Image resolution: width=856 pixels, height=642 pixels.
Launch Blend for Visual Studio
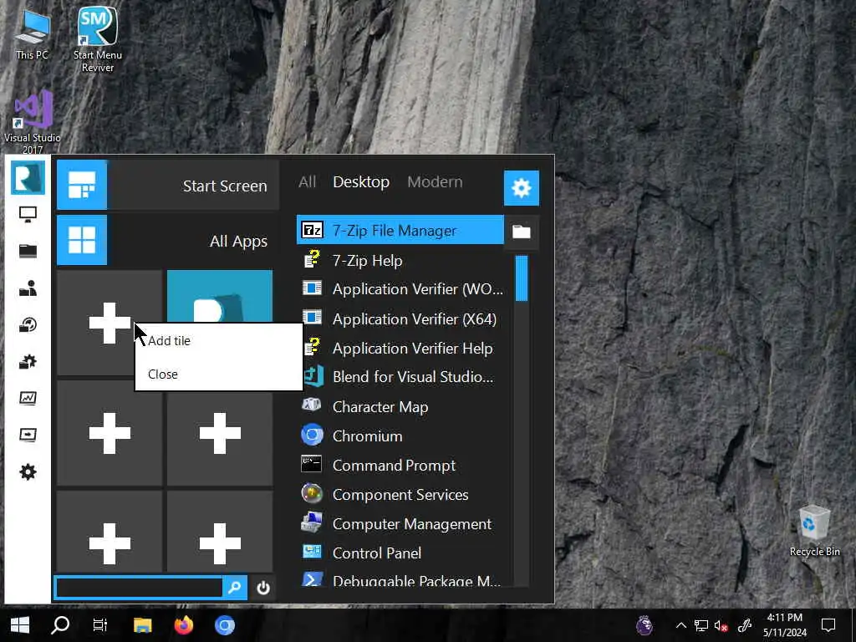400,377
